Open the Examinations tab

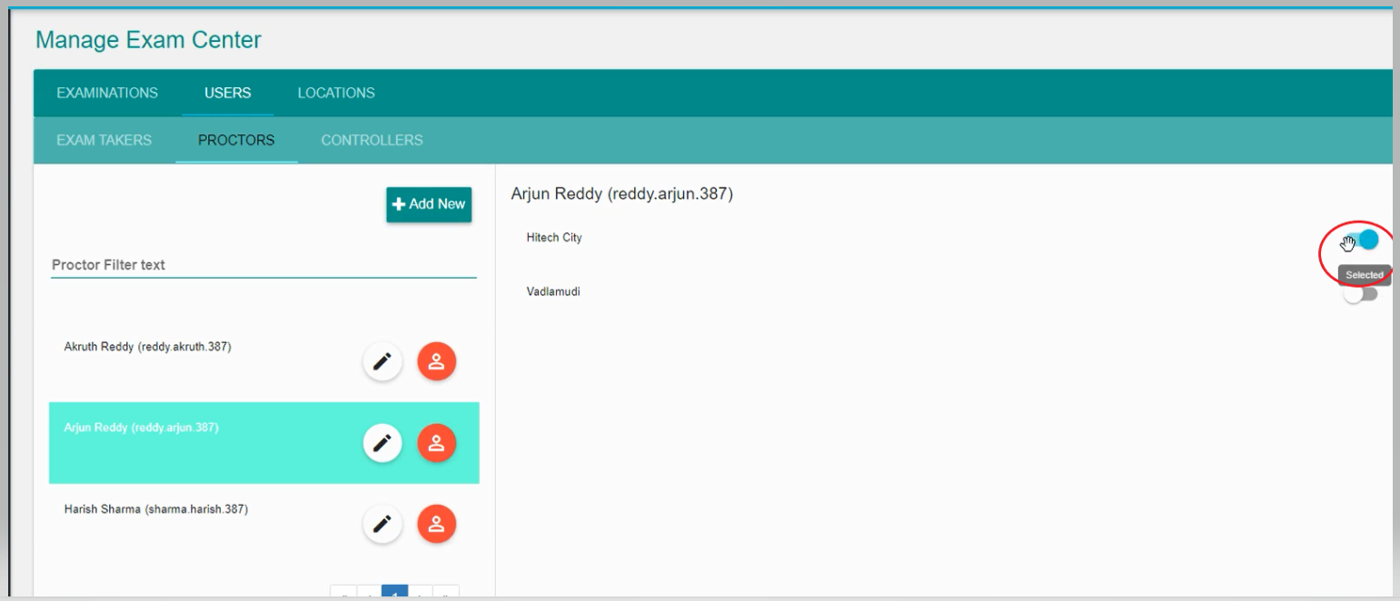(107, 93)
